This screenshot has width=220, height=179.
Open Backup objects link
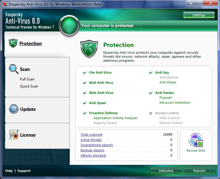[92, 150]
